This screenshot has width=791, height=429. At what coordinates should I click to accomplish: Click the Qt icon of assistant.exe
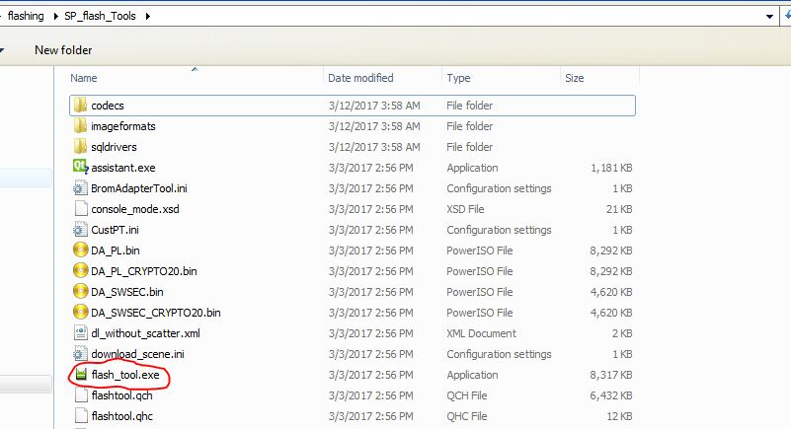(80, 167)
